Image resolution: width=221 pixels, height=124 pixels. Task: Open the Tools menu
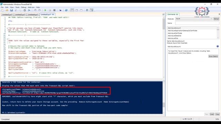click(x=17, y=7)
